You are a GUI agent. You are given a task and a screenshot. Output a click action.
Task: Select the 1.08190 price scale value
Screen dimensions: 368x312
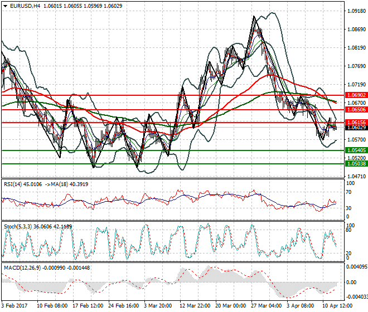pos(356,47)
